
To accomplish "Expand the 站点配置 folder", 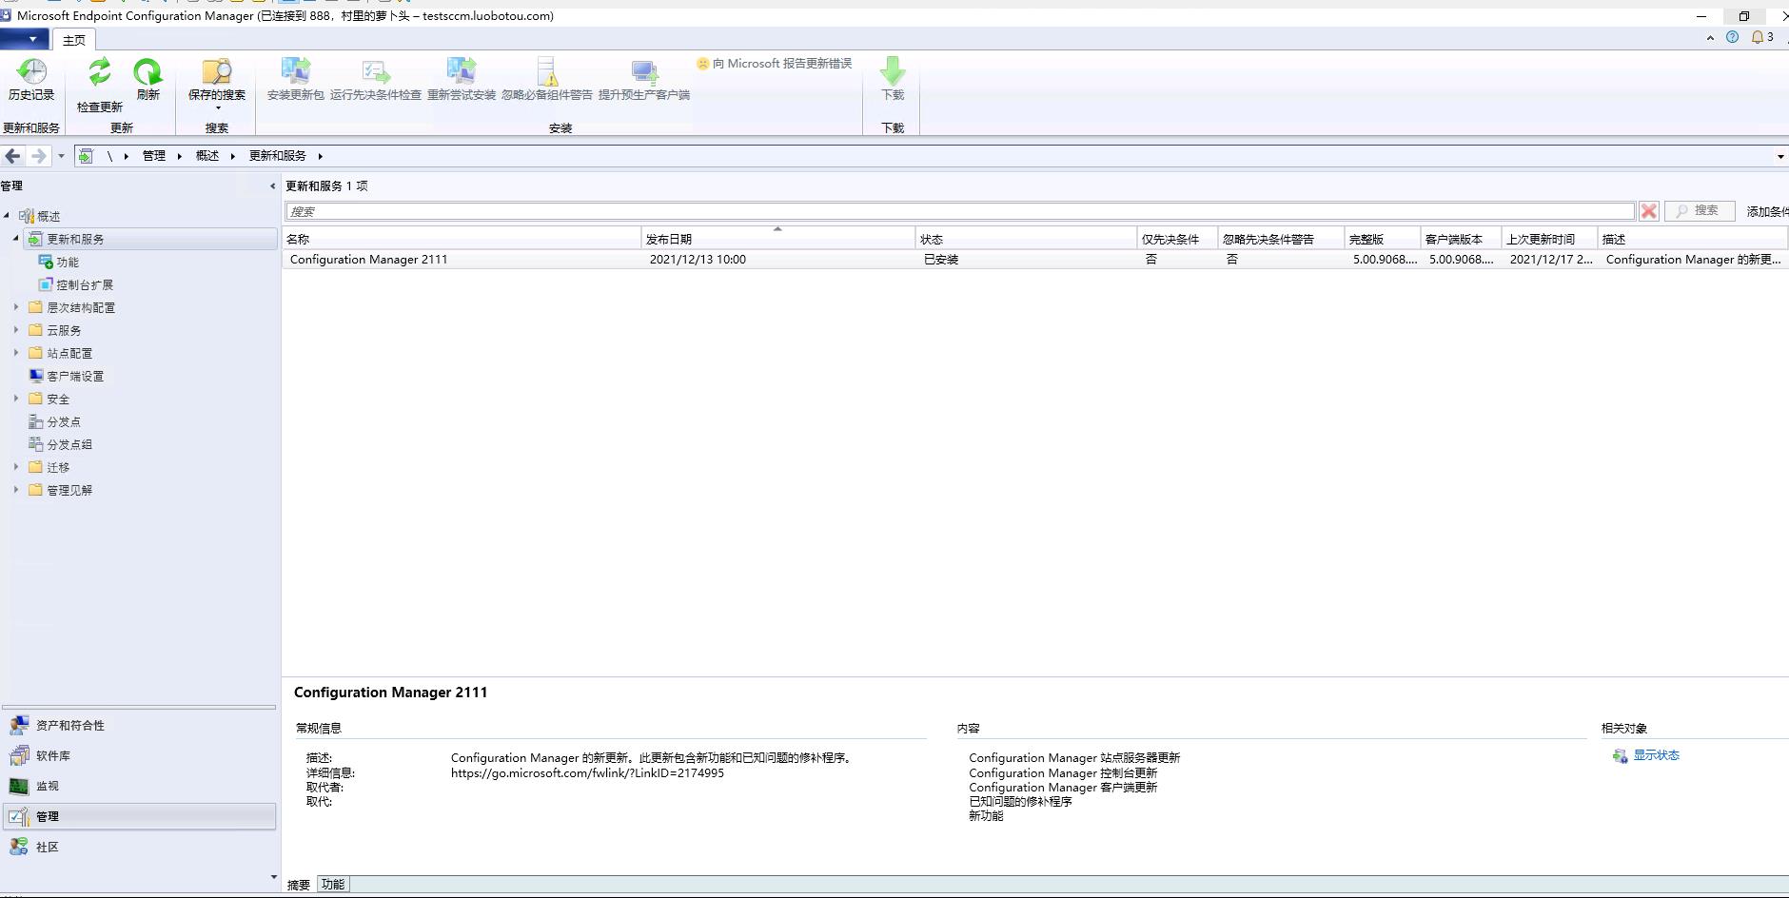I will [15, 353].
